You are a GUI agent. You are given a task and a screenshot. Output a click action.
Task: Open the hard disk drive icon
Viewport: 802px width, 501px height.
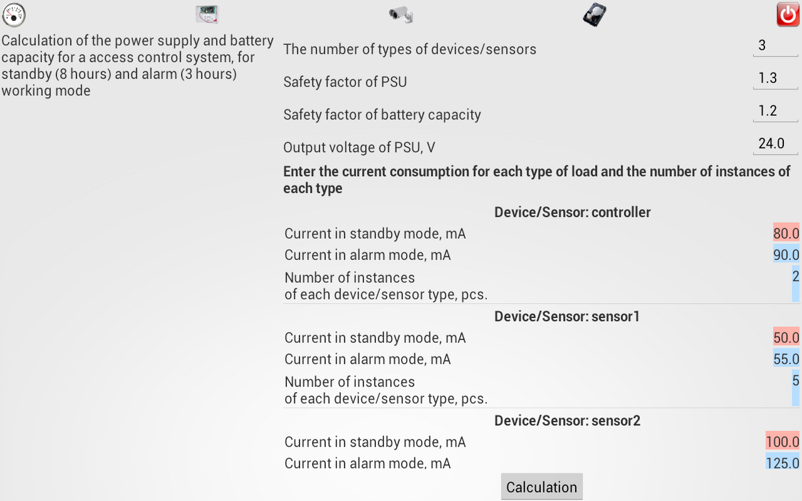click(594, 14)
